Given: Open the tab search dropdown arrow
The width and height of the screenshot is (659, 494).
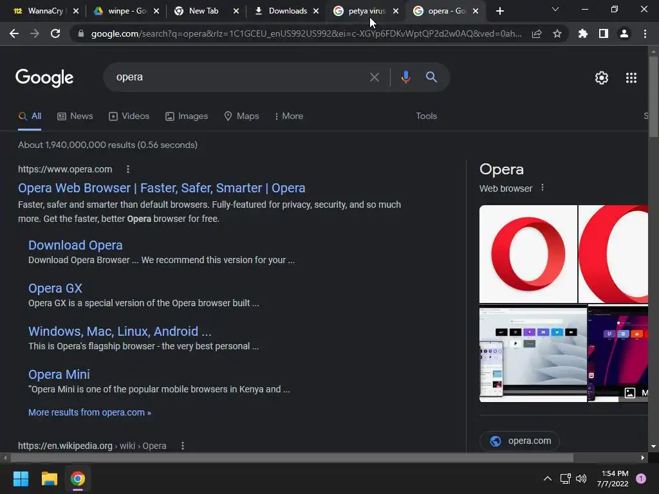Looking at the screenshot, I should coord(555,9).
